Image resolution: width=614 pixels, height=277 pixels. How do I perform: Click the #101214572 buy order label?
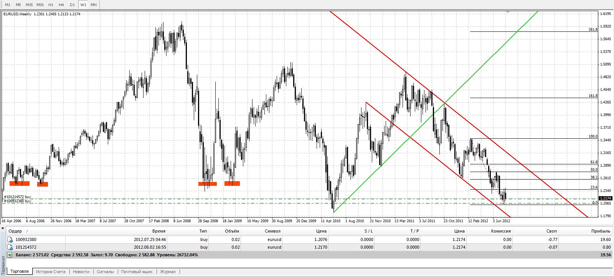pos(17,197)
